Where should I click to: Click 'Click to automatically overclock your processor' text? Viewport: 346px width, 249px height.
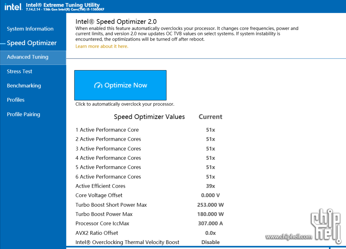tap(125, 104)
